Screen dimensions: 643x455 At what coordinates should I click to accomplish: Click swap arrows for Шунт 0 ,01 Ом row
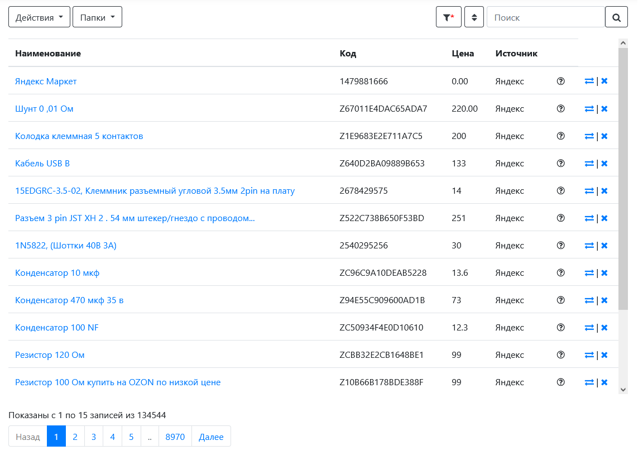[589, 109]
